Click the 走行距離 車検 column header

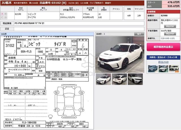90,9
